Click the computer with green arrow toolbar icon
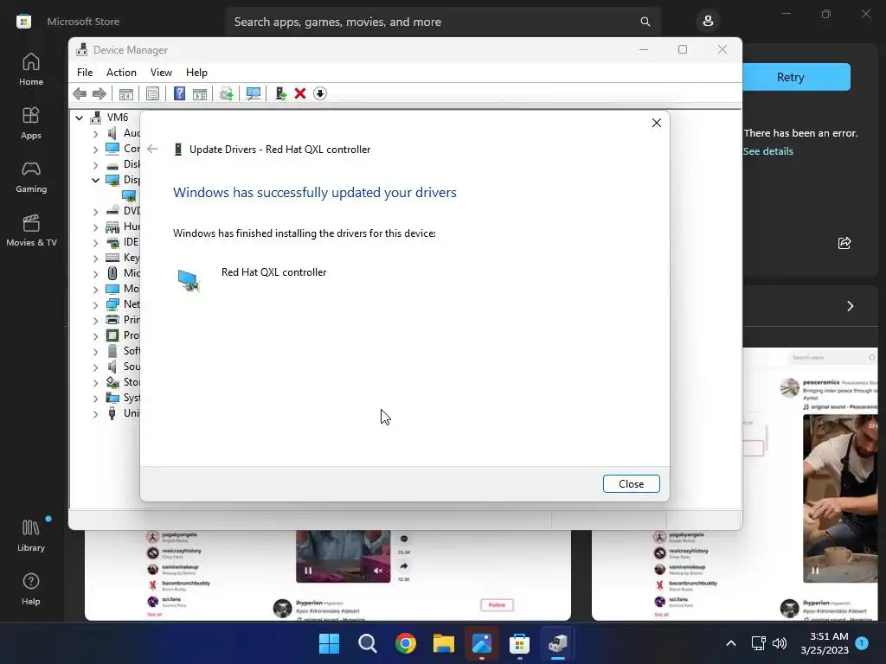 point(281,93)
